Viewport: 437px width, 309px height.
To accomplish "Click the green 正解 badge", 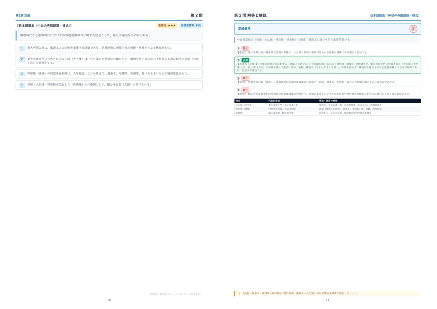I will coord(245,60).
